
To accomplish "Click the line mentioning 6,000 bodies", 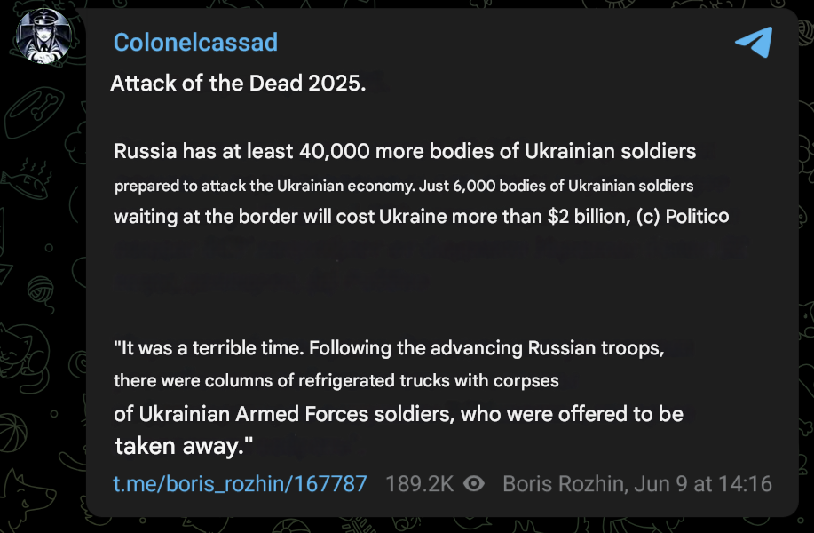I will pyautogui.click(x=404, y=186).
